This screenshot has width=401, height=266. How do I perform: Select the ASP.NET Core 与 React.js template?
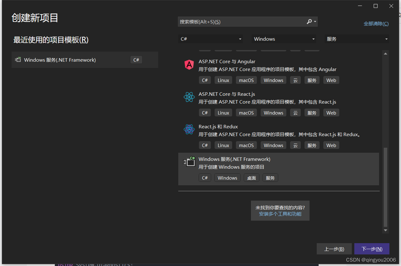point(279,104)
